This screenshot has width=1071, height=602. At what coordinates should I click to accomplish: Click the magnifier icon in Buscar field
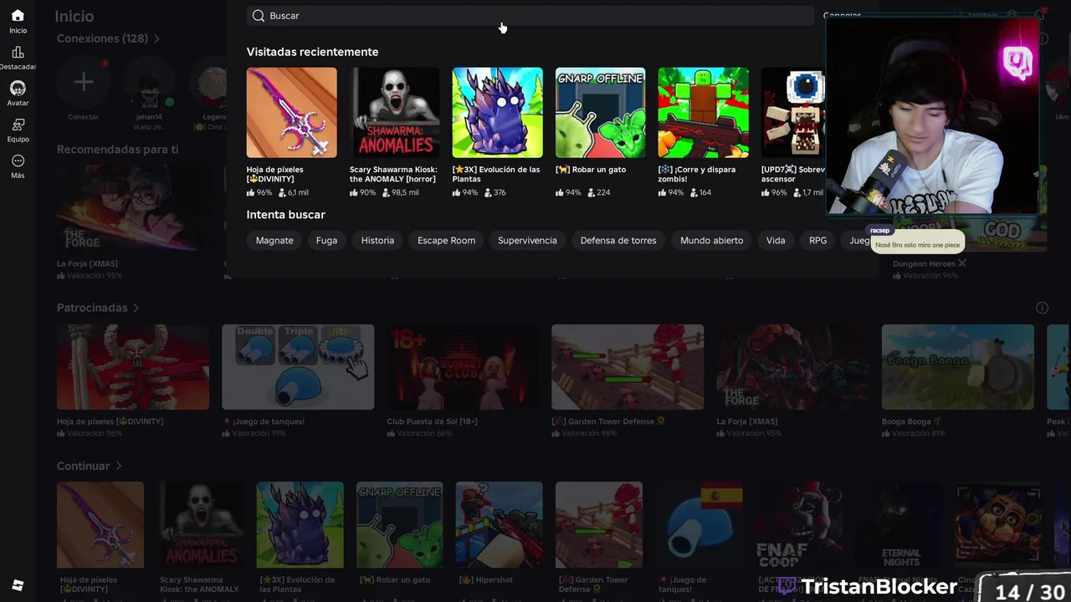[x=259, y=16]
